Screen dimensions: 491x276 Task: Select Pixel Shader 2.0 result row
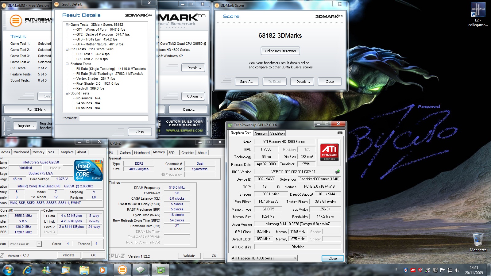[x=98, y=83]
